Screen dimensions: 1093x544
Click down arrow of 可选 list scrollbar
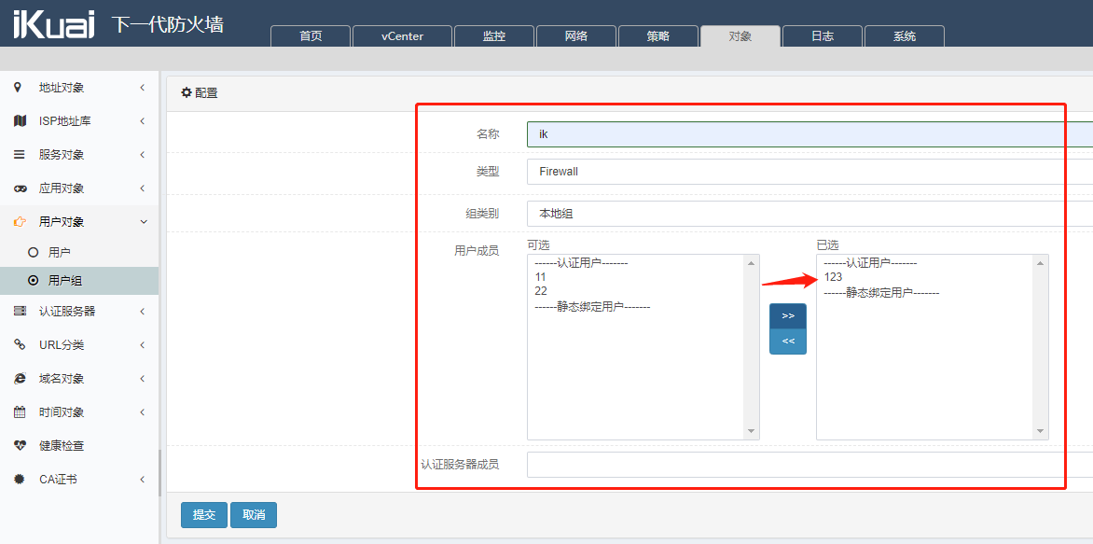point(752,432)
